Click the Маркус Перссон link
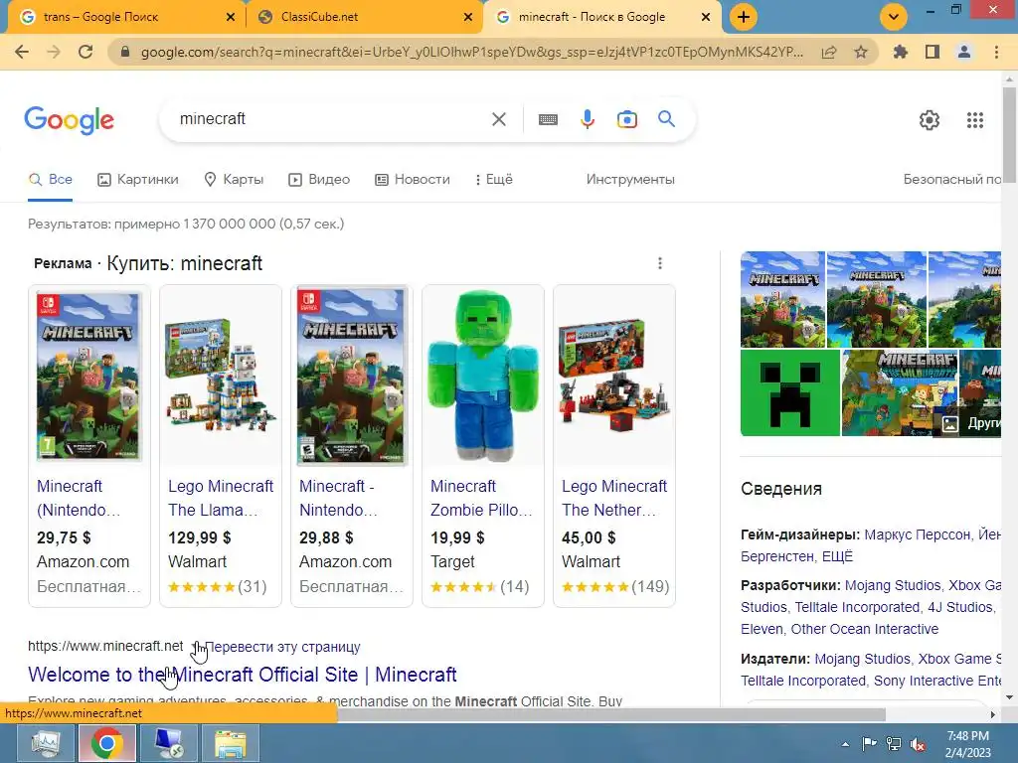This screenshot has height=763, width=1018. (x=918, y=534)
